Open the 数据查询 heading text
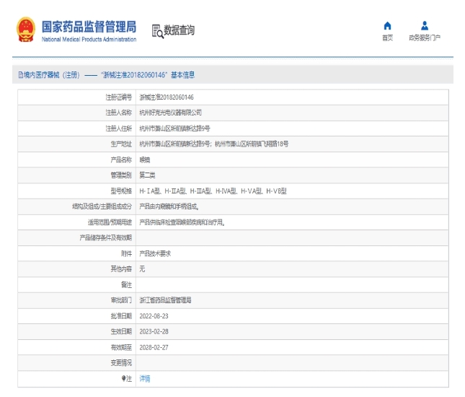Viewport: 465px width, 397px height. tap(180, 30)
